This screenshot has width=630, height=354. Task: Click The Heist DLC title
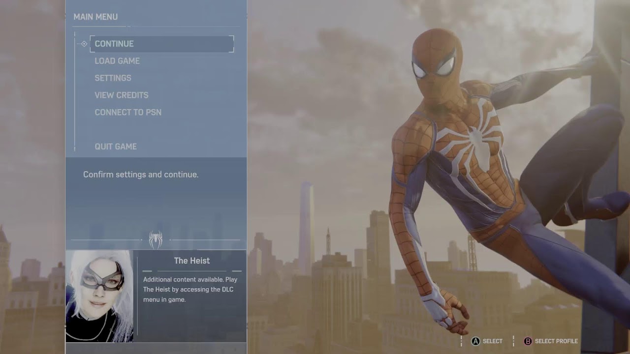pyautogui.click(x=192, y=261)
